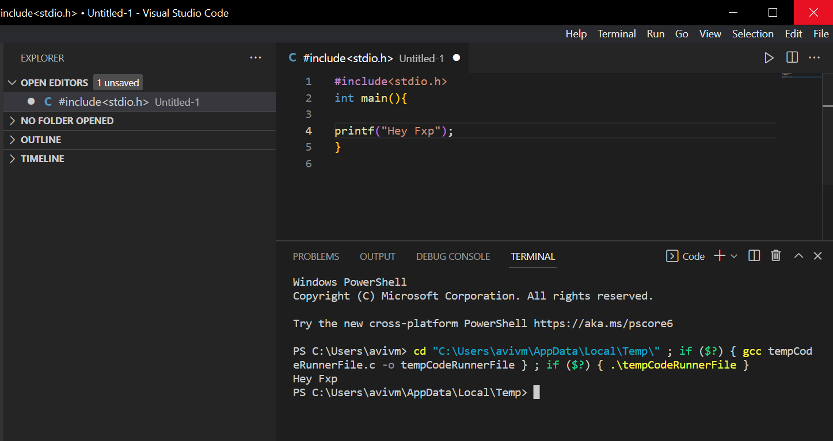Click the #include<stdio.h> code line
833x441 pixels.
coord(391,82)
